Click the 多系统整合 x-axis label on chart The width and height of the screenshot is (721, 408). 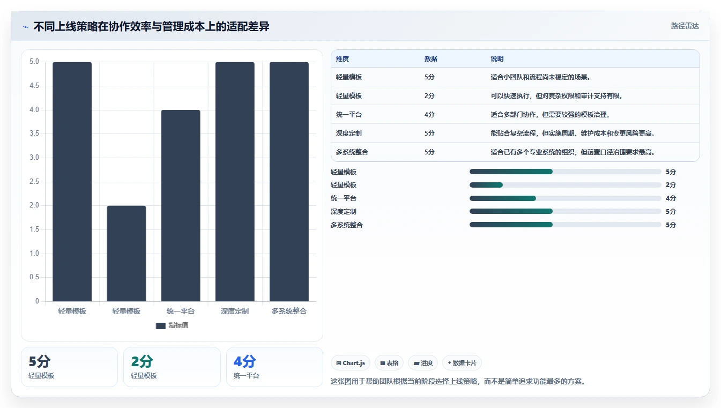tap(289, 311)
